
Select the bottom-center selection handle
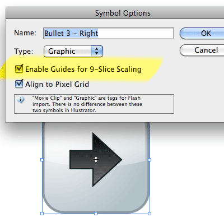(96, 214)
